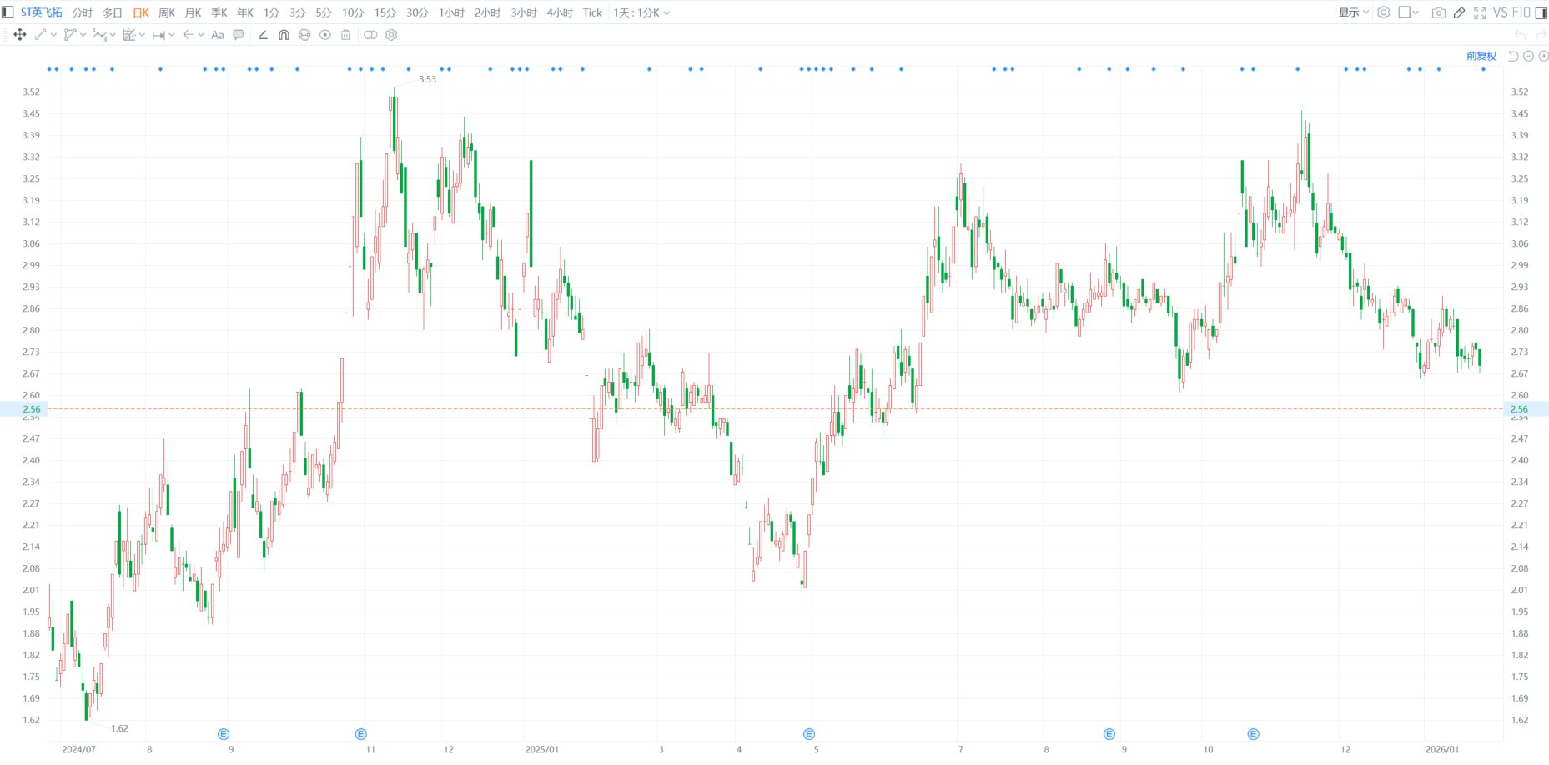The height and width of the screenshot is (765, 1549).
Task: Open the 1天:1分K period dropdown
Action: 641,12
